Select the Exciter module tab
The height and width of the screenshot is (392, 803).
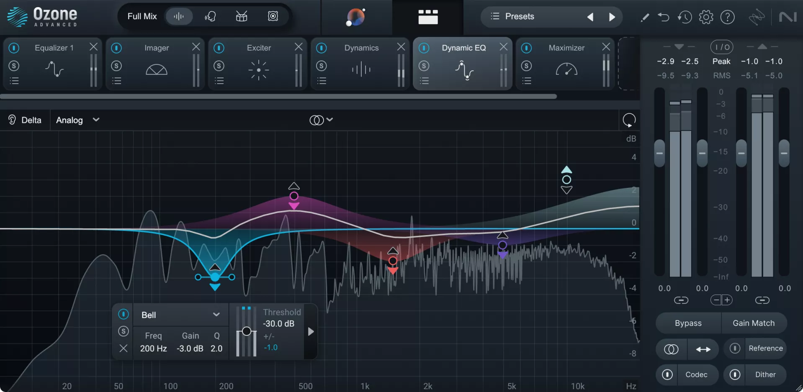tap(257, 64)
